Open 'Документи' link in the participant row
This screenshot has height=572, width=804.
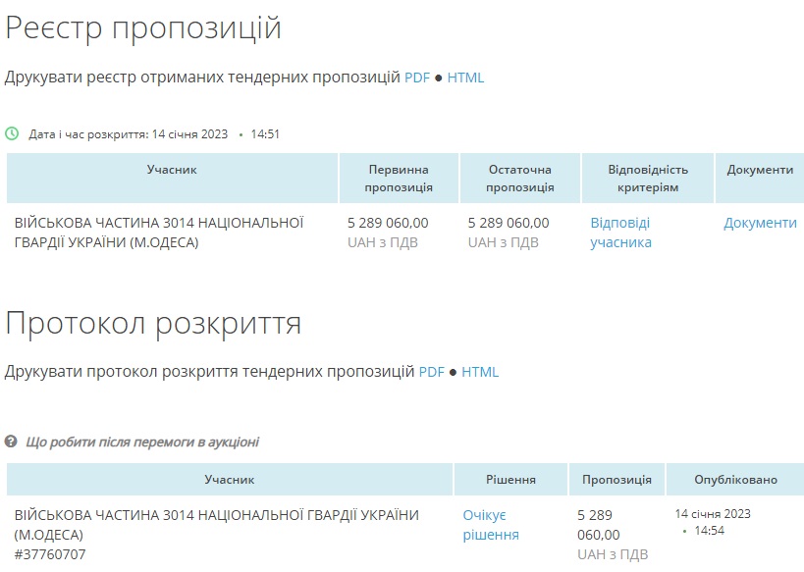760,223
